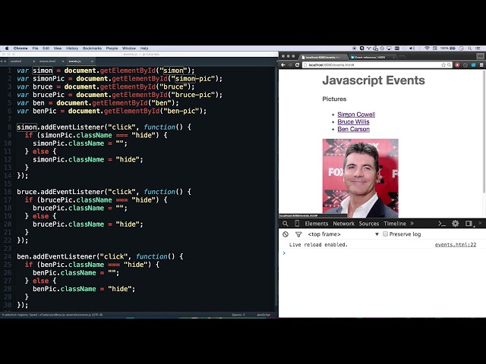Image resolution: width=486 pixels, height=364 pixels.
Task: Close the events.html editor tab
Action: tap(63, 61)
